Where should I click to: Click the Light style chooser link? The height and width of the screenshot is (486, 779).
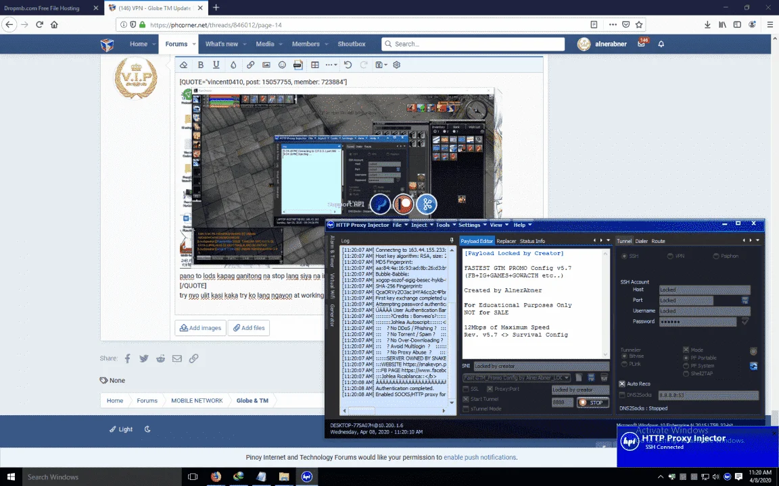(121, 429)
